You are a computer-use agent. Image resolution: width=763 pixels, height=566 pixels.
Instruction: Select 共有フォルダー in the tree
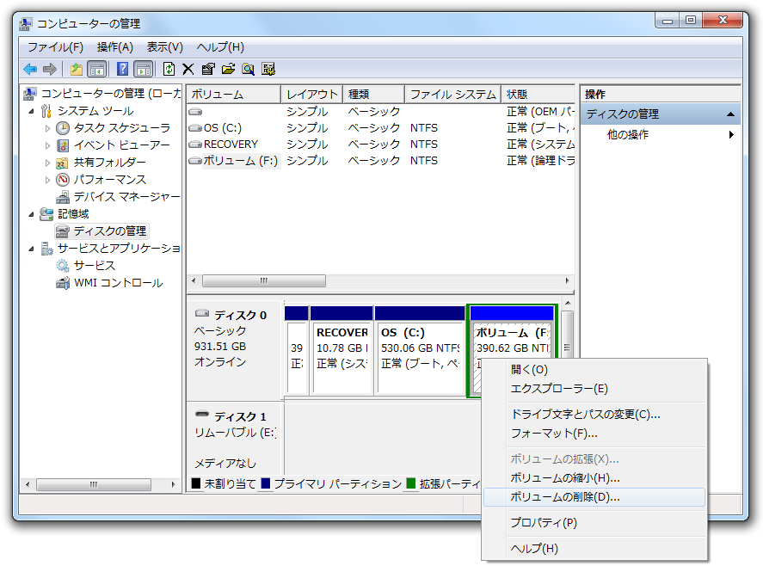pyautogui.click(x=109, y=163)
